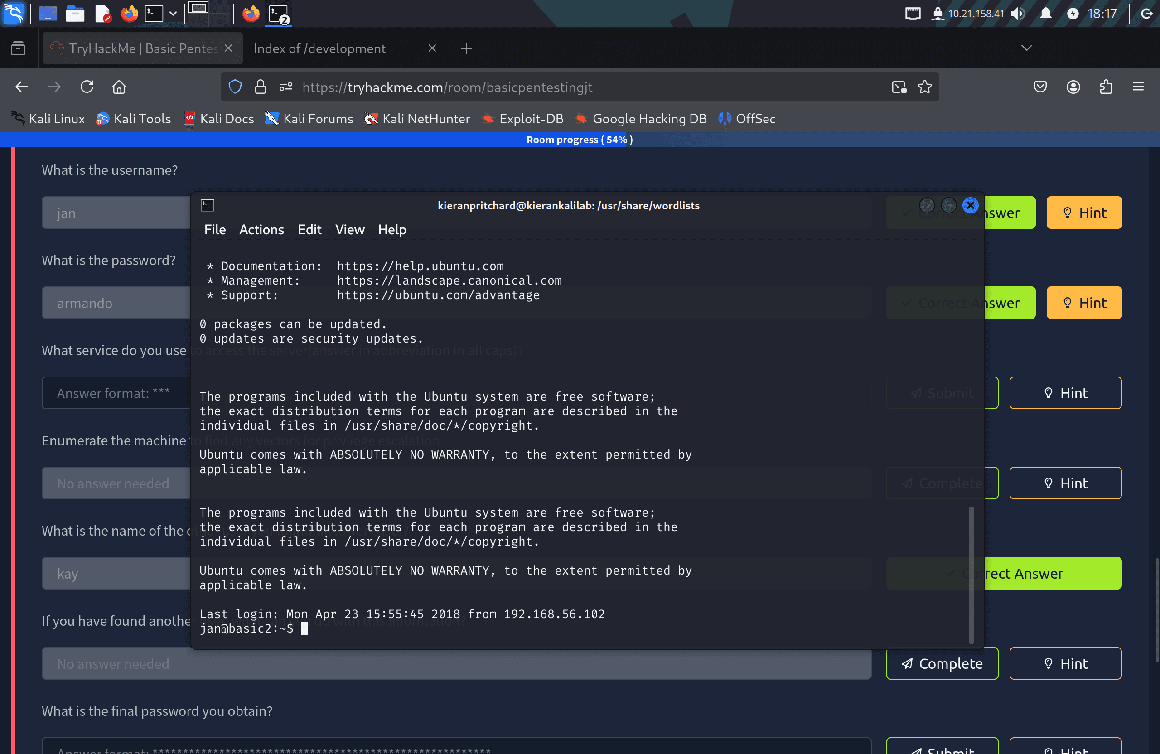Viewport: 1160px width, 754px height.
Task: Launch the text editor panel icon
Action: click(x=103, y=14)
